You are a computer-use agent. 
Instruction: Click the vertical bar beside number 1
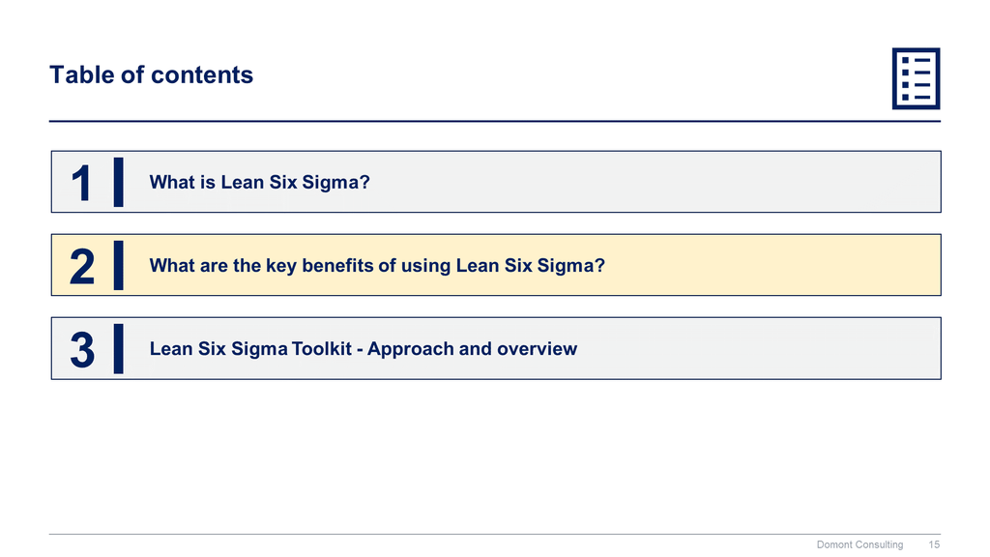pos(118,182)
